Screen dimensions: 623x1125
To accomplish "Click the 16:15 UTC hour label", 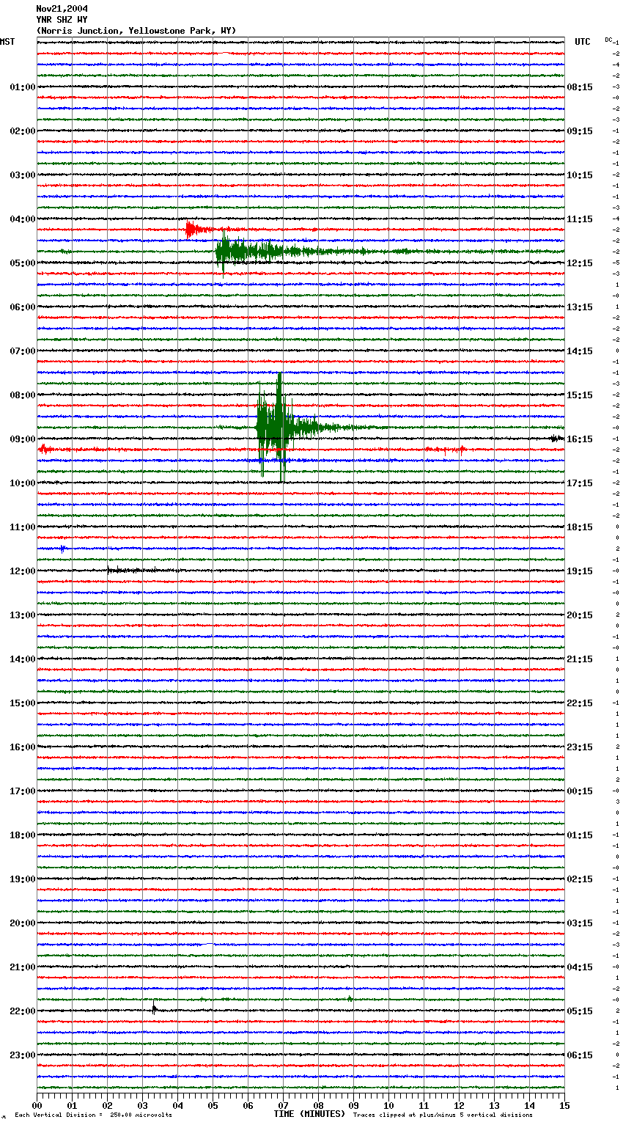I will (580, 439).
